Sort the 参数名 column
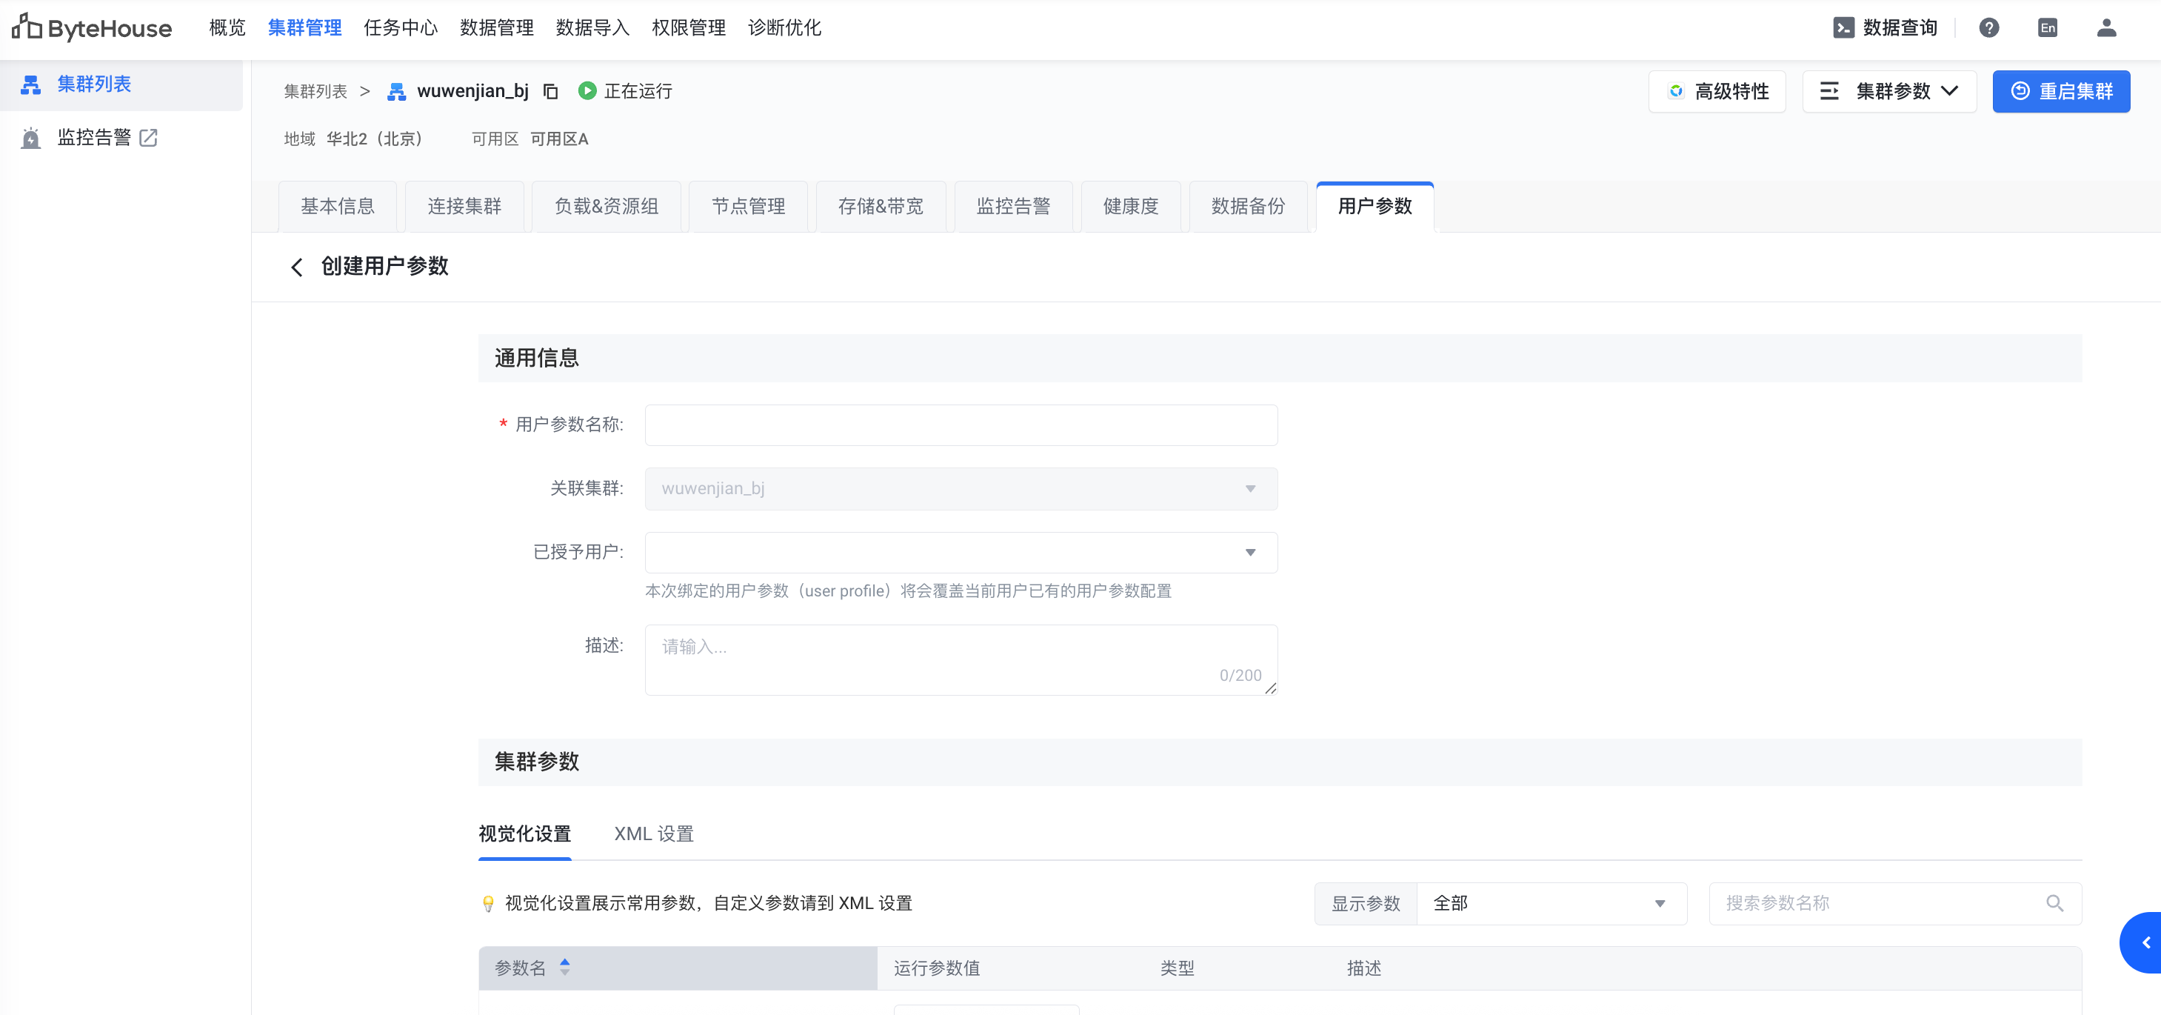2161x1015 pixels. (x=564, y=967)
